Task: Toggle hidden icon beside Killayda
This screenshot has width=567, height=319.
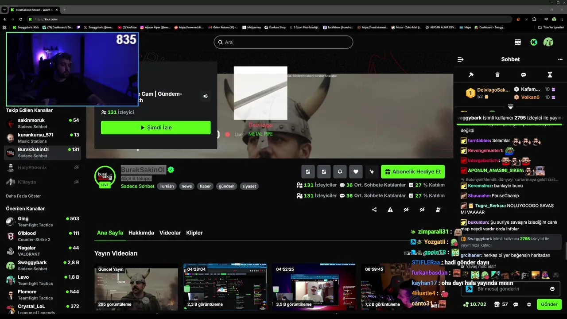Action: (76, 182)
